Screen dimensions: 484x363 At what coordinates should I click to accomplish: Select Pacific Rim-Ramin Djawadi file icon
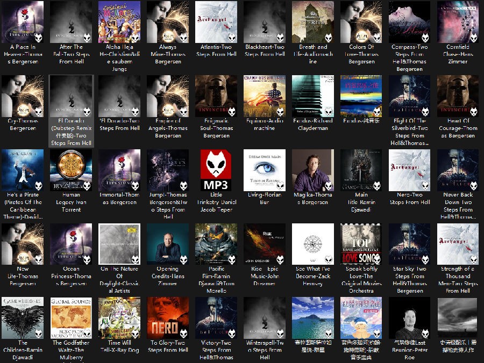pos(216,244)
